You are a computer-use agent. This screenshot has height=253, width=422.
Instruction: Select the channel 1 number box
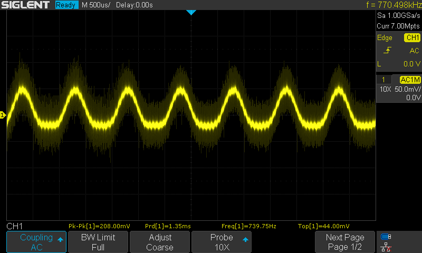point(383,80)
